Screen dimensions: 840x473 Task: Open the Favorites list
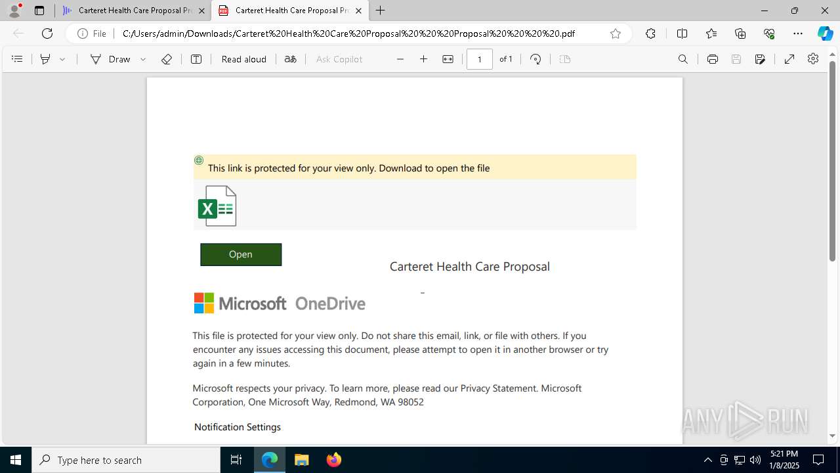711,34
